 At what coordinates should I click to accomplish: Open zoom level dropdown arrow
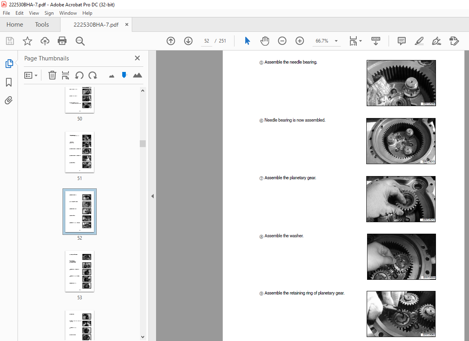(336, 41)
